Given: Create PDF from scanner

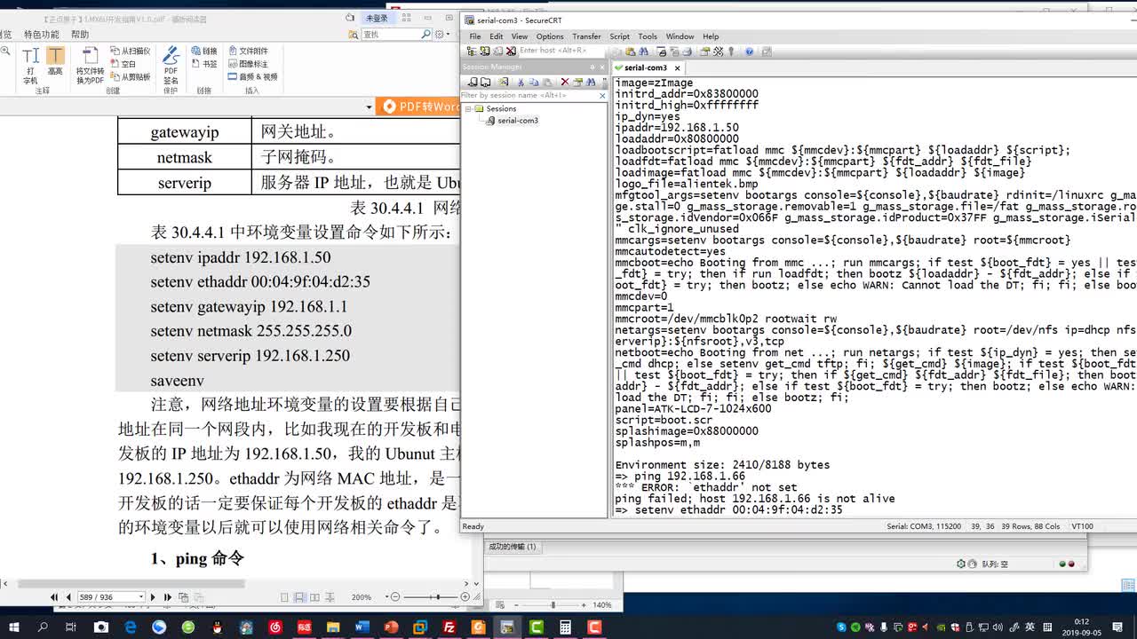Looking at the screenshot, I should coord(130,51).
